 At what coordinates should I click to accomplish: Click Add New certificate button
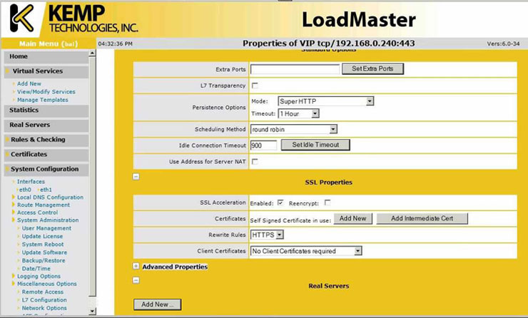tap(353, 218)
